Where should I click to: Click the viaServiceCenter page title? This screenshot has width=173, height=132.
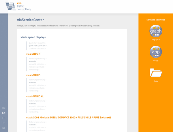pos(30,20)
